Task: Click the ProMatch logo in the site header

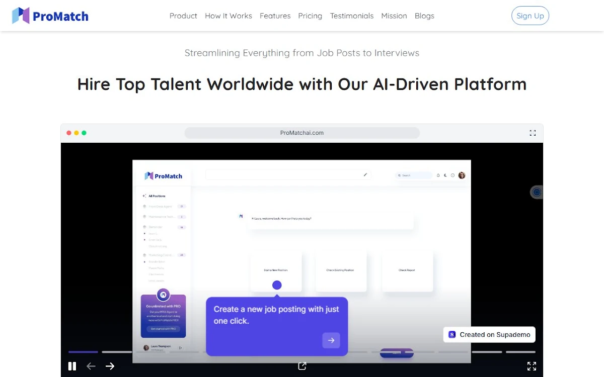Action: click(50, 16)
